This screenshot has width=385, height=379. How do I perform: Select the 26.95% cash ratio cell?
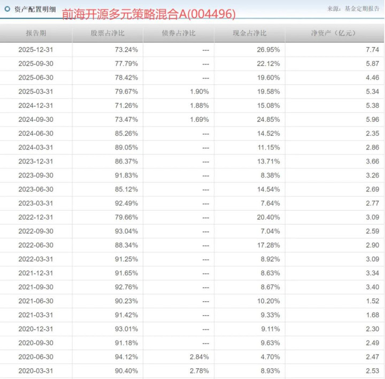268,50
